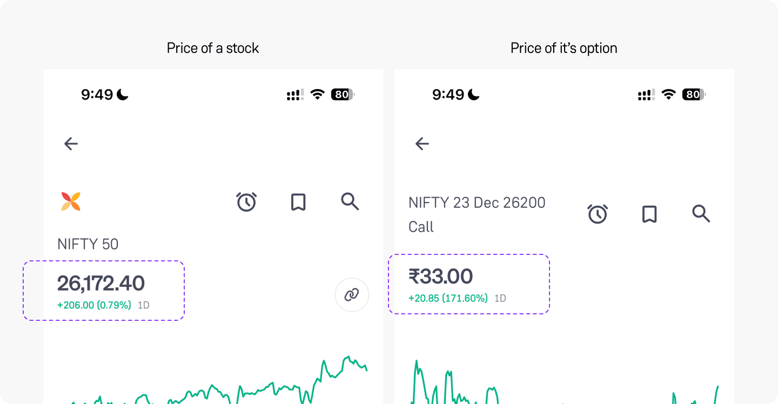Tap 1D period label under NIFTY 50
Screen dimensions: 778x404
tap(143, 305)
